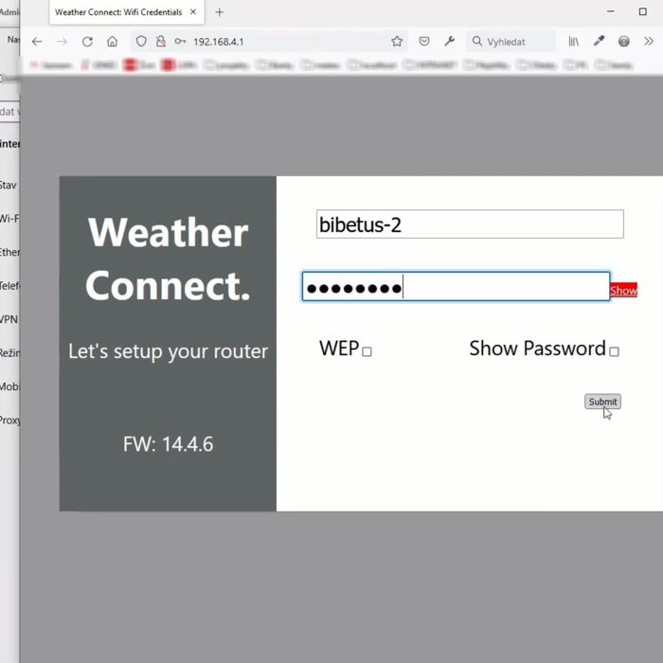Screen dimensions: 663x663
Task: Expand toolbar overflow chevron
Action: tap(649, 42)
